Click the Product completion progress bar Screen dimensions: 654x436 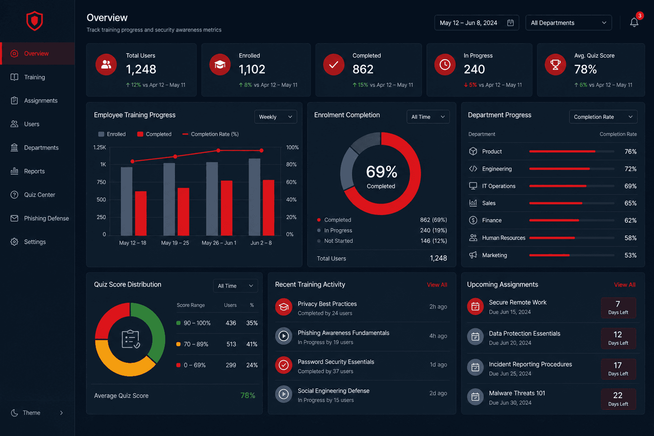(571, 151)
